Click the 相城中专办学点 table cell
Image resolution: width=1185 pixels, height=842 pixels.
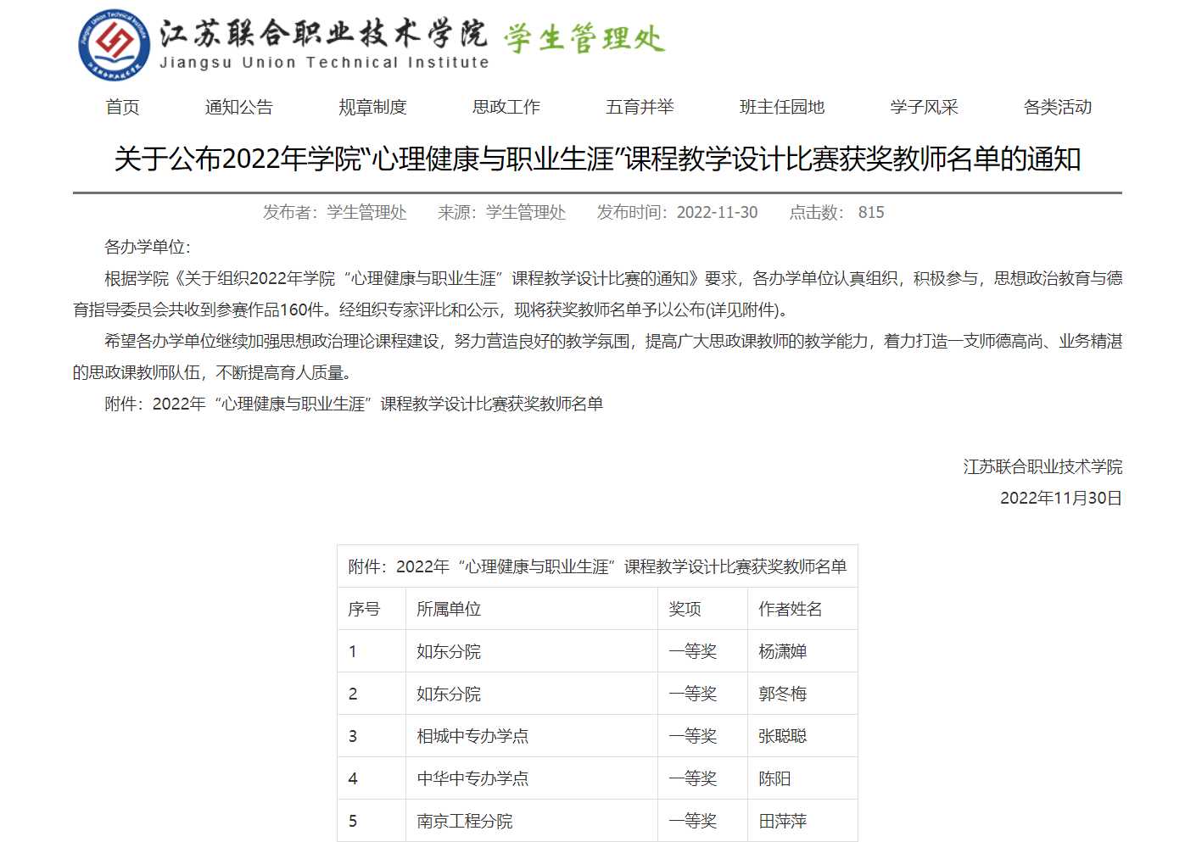pyautogui.click(x=472, y=736)
